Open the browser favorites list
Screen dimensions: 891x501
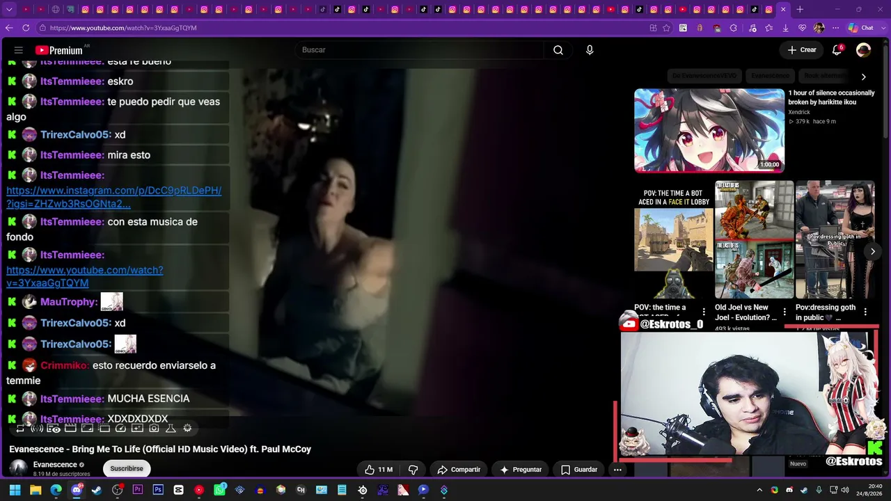(x=769, y=28)
